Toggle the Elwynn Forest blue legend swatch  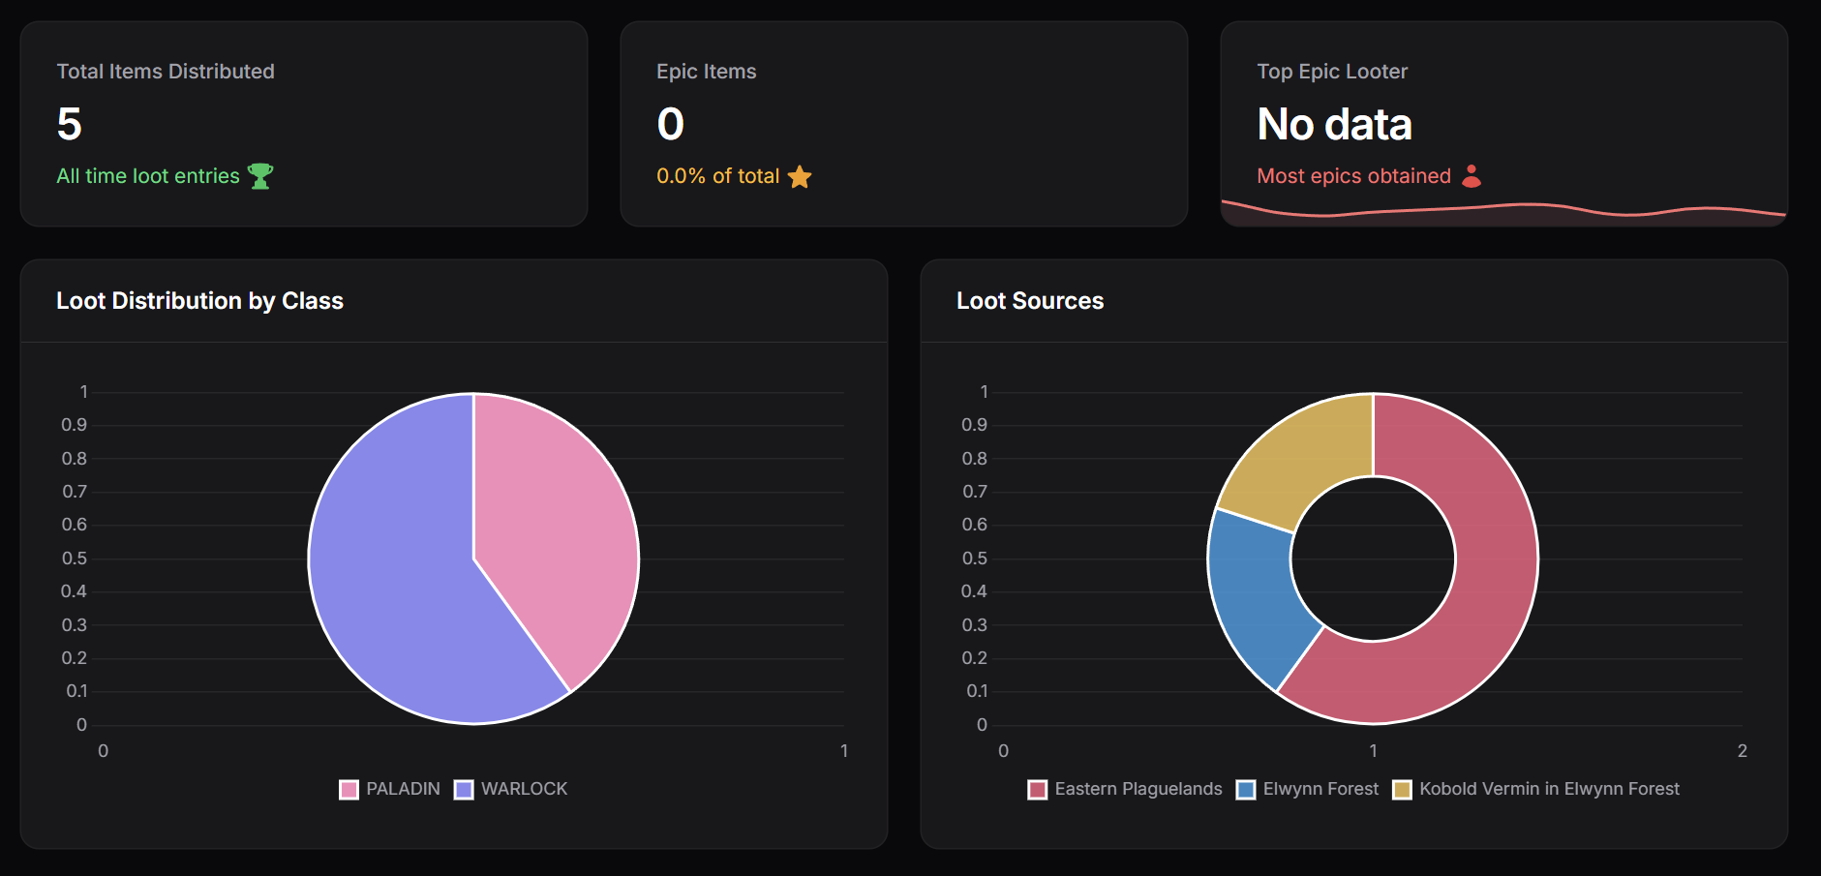click(x=1246, y=790)
